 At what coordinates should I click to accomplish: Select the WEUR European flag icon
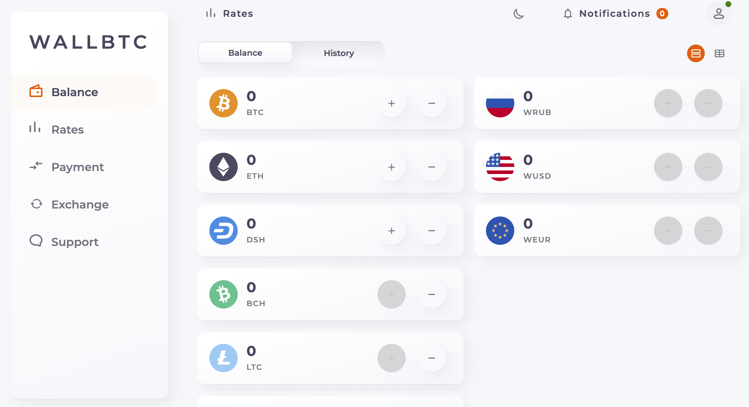[500, 231]
